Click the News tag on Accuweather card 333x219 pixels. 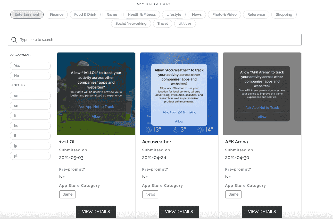point(150,194)
